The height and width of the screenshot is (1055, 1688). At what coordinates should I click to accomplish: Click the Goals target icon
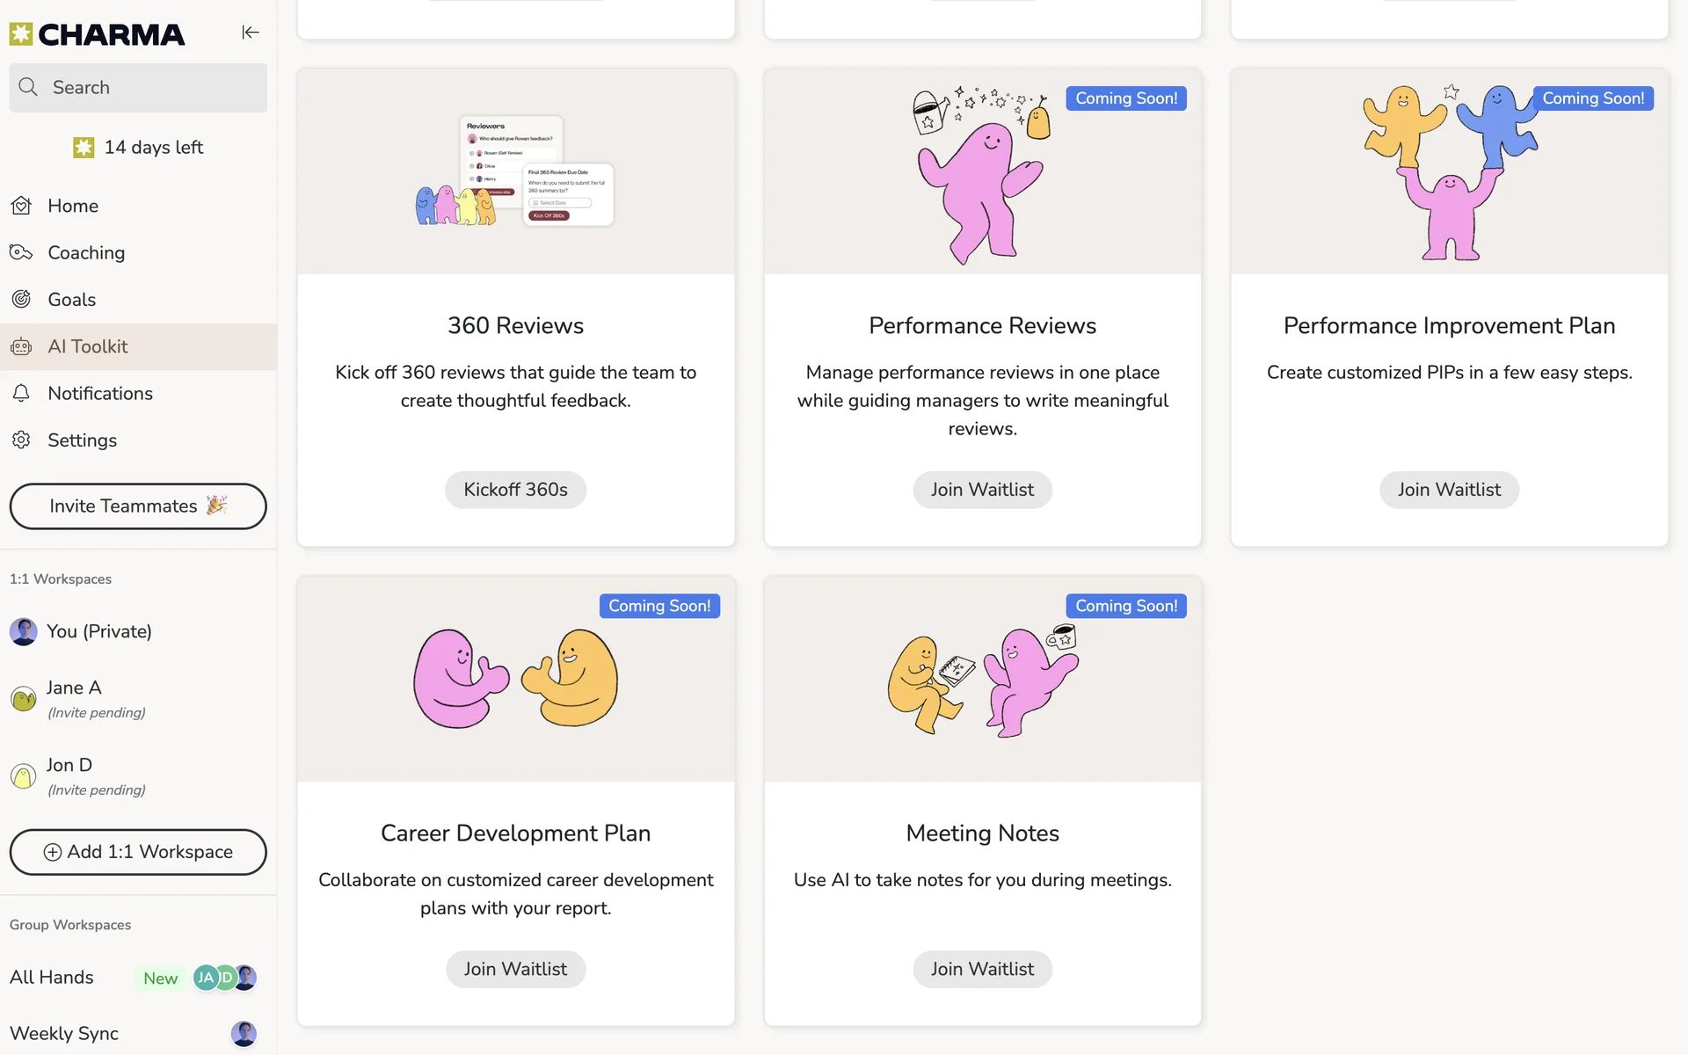pyautogui.click(x=21, y=300)
